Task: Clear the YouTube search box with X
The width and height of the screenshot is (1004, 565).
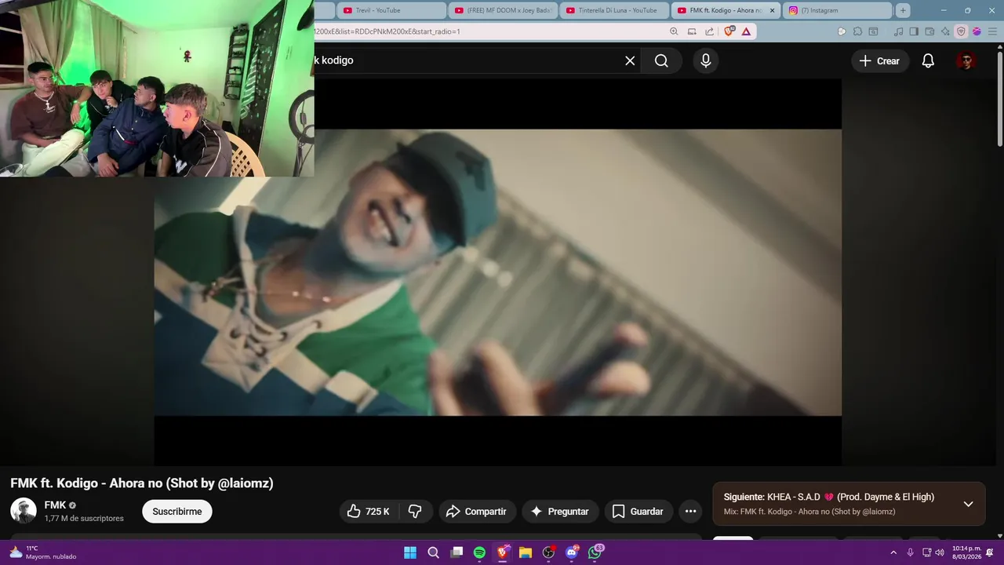Action: (630, 60)
